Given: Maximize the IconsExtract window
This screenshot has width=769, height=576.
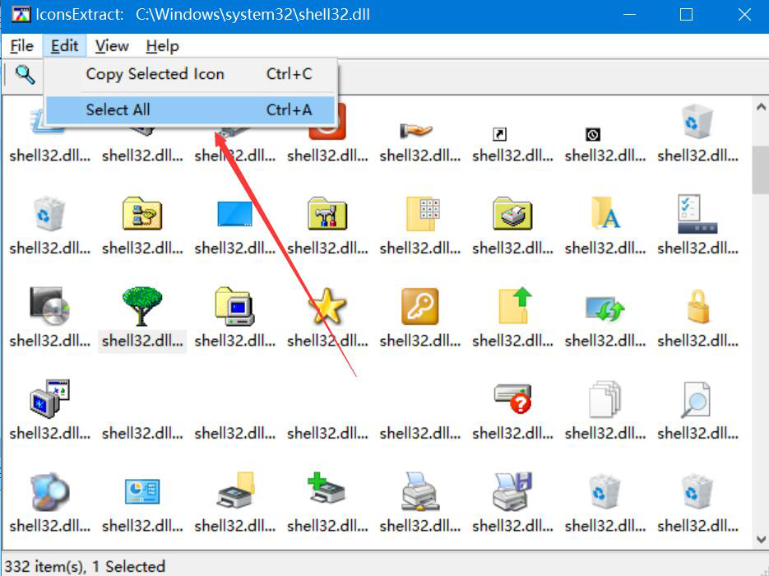Looking at the screenshot, I should tap(686, 15).
